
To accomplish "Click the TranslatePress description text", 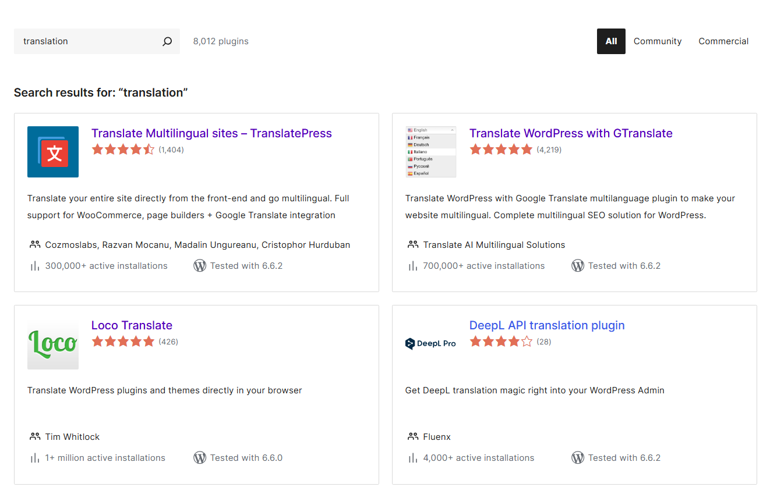I will [188, 207].
